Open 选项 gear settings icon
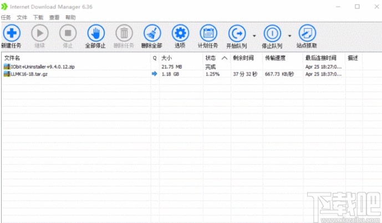Image resolution: width=382 pixels, height=223 pixels. (x=180, y=33)
